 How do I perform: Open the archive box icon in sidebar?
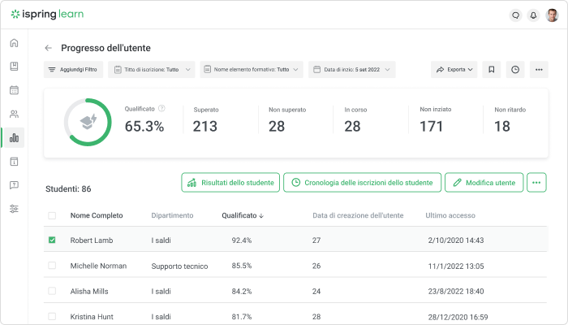tap(14, 162)
